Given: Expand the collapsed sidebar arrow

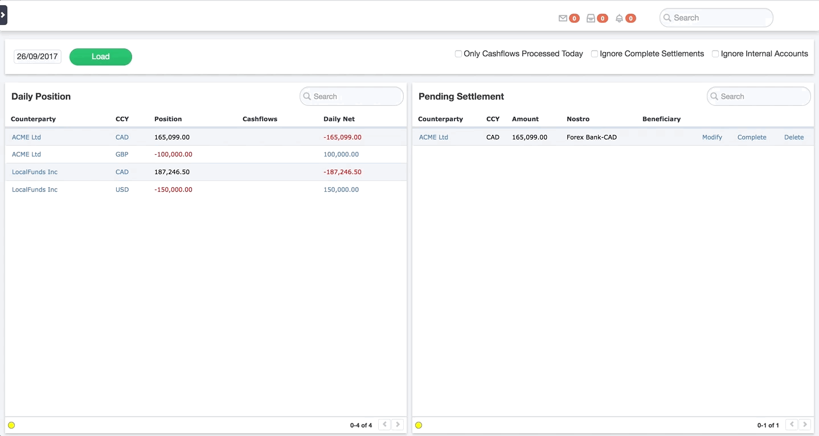Looking at the screenshot, I should tap(3, 15).
